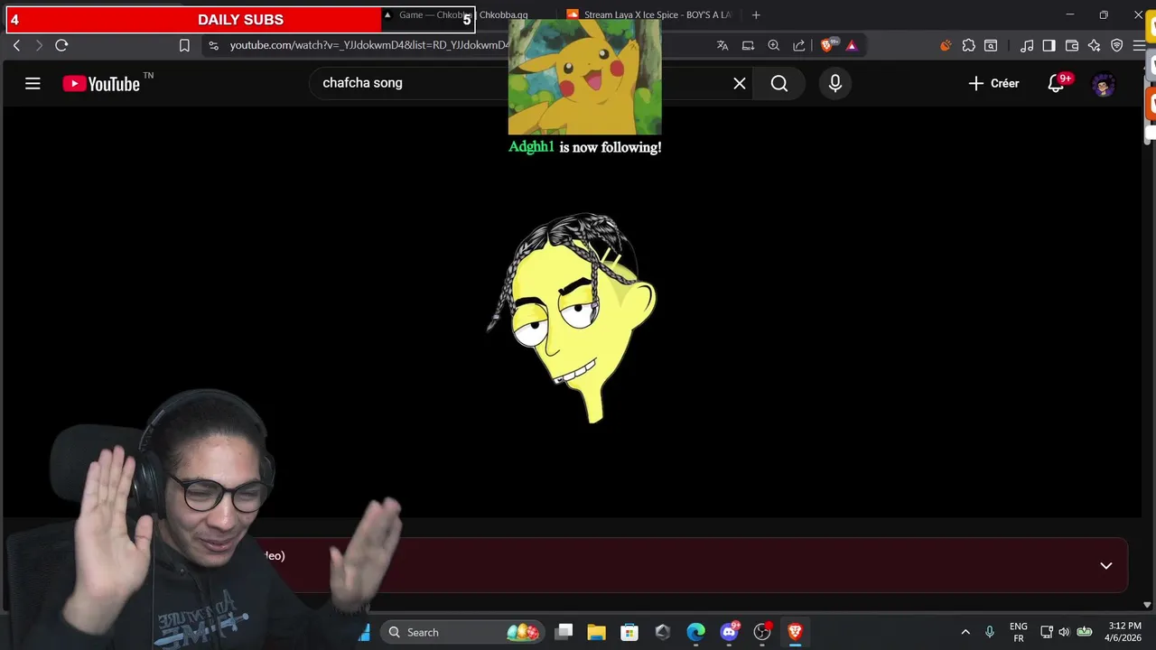Open the orange extension icon in the toolbar
Image resolution: width=1156 pixels, height=650 pixels.
point(946,45)
